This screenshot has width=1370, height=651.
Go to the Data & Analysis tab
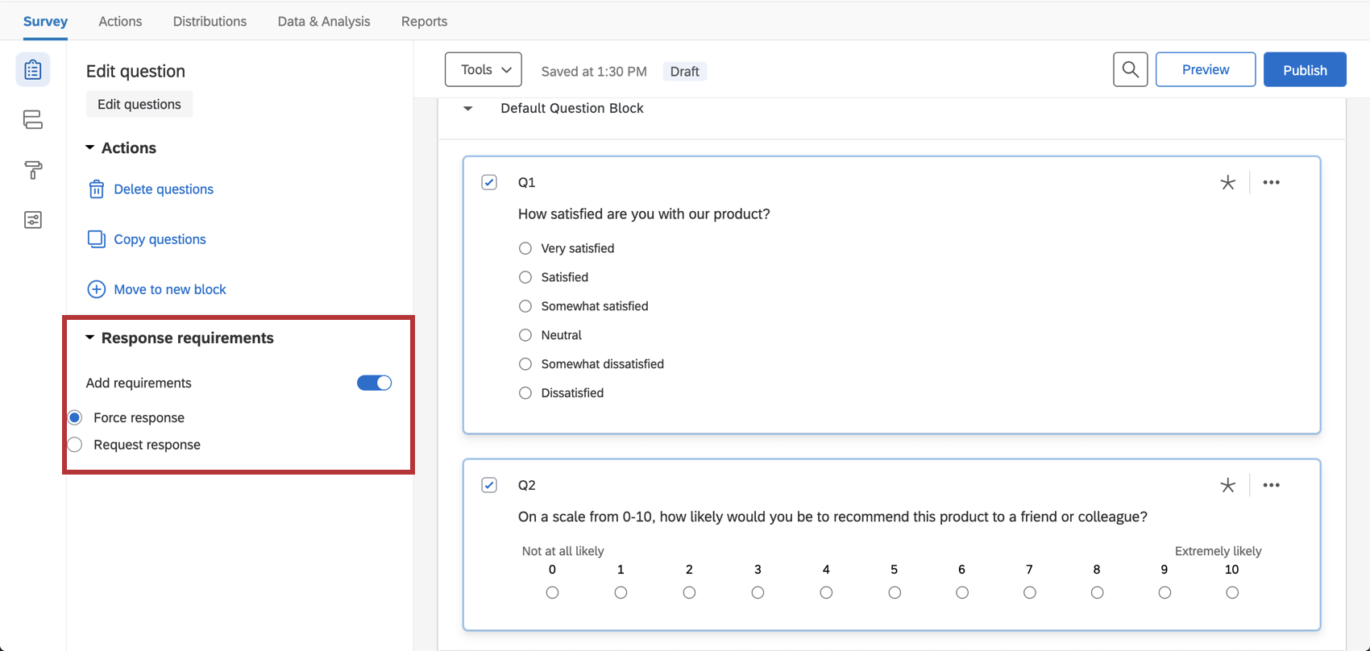pyautogui.click(x=324, y=22)
